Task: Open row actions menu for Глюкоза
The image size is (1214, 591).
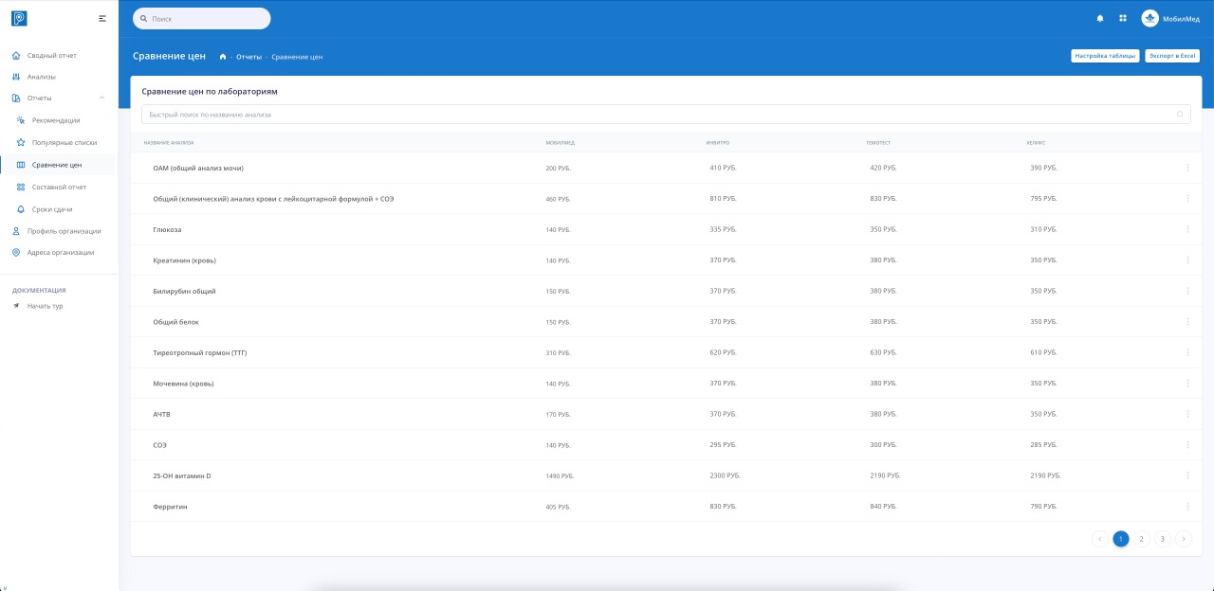Action: tap(1187, 229)
